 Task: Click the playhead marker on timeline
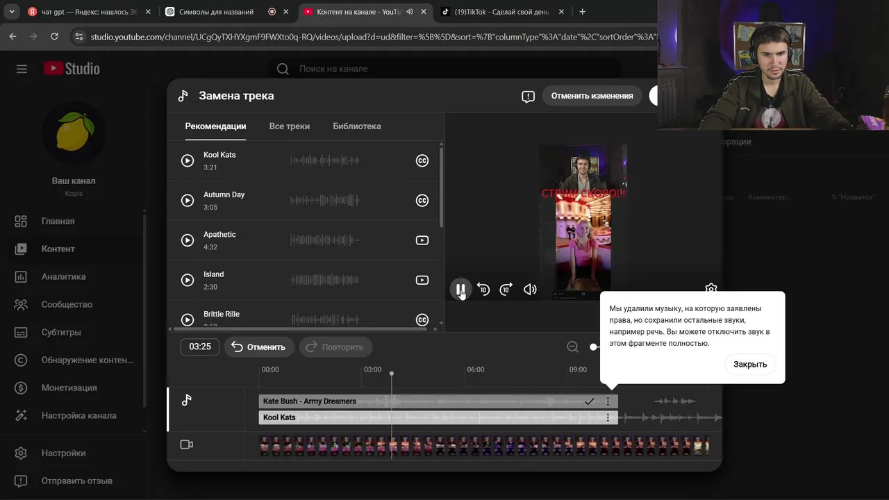(x=392, y=374)
